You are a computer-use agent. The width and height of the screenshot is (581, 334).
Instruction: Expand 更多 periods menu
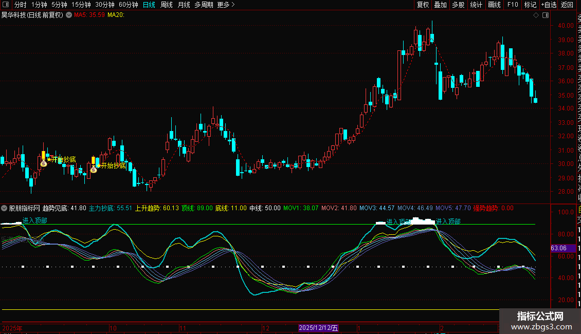[226, 5]
